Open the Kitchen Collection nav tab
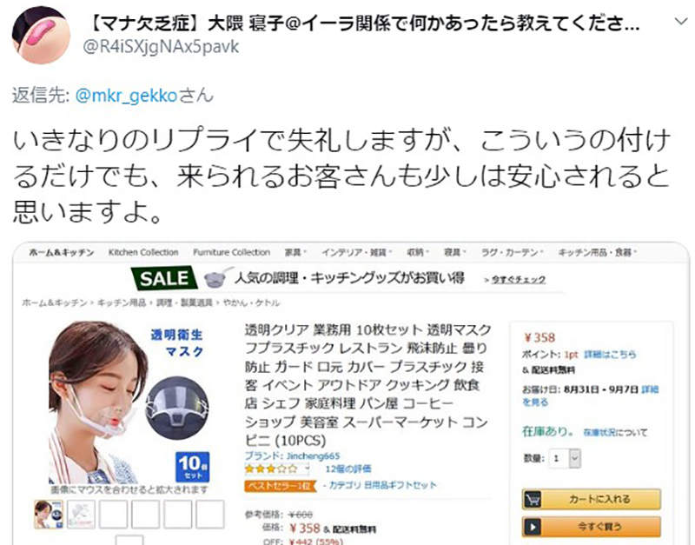 143,252
